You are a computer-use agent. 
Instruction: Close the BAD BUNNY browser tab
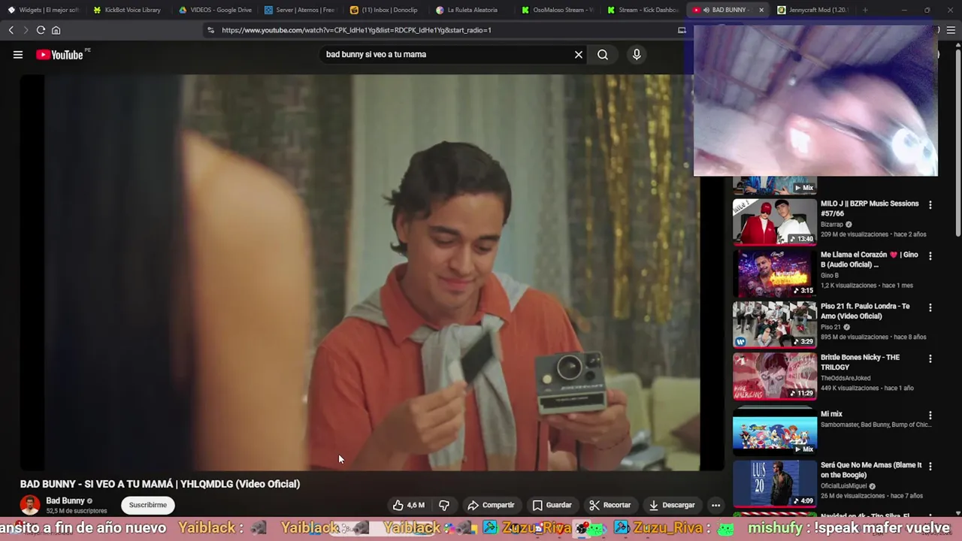point(761,10)
